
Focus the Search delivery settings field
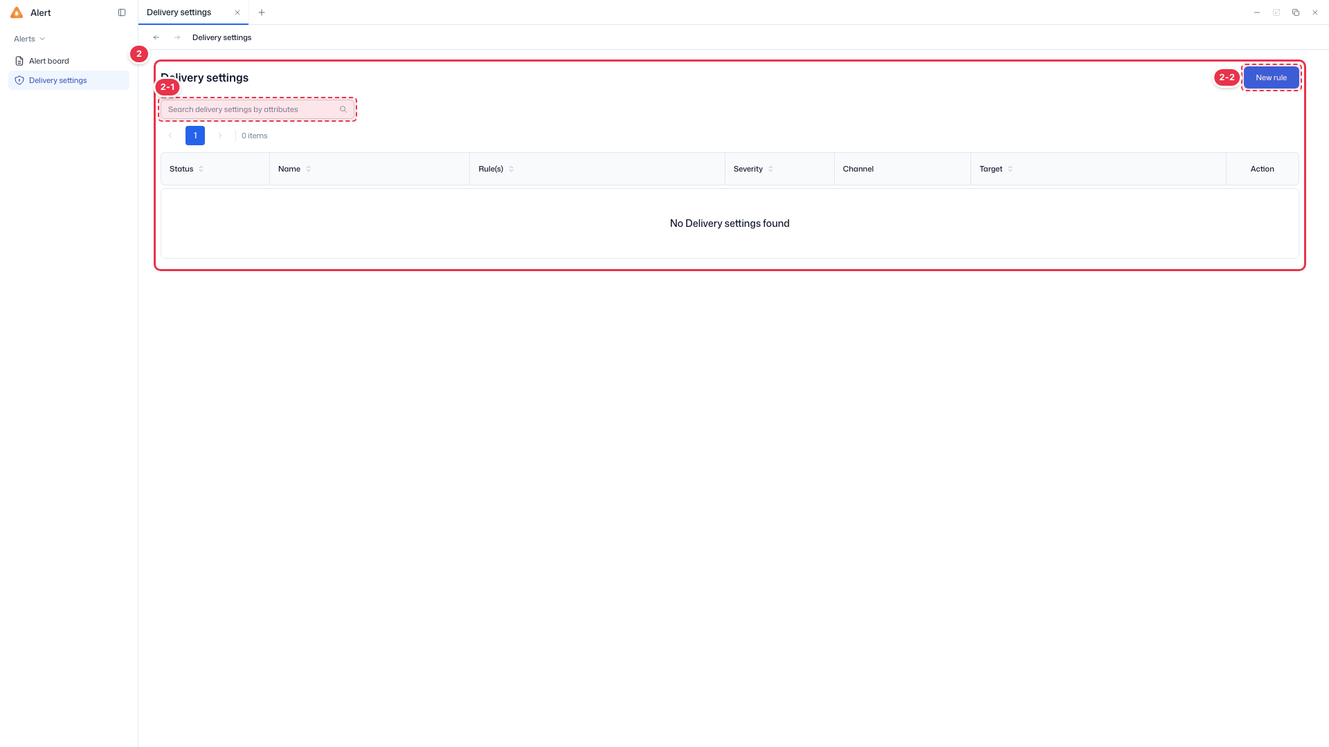pos(257,109)
